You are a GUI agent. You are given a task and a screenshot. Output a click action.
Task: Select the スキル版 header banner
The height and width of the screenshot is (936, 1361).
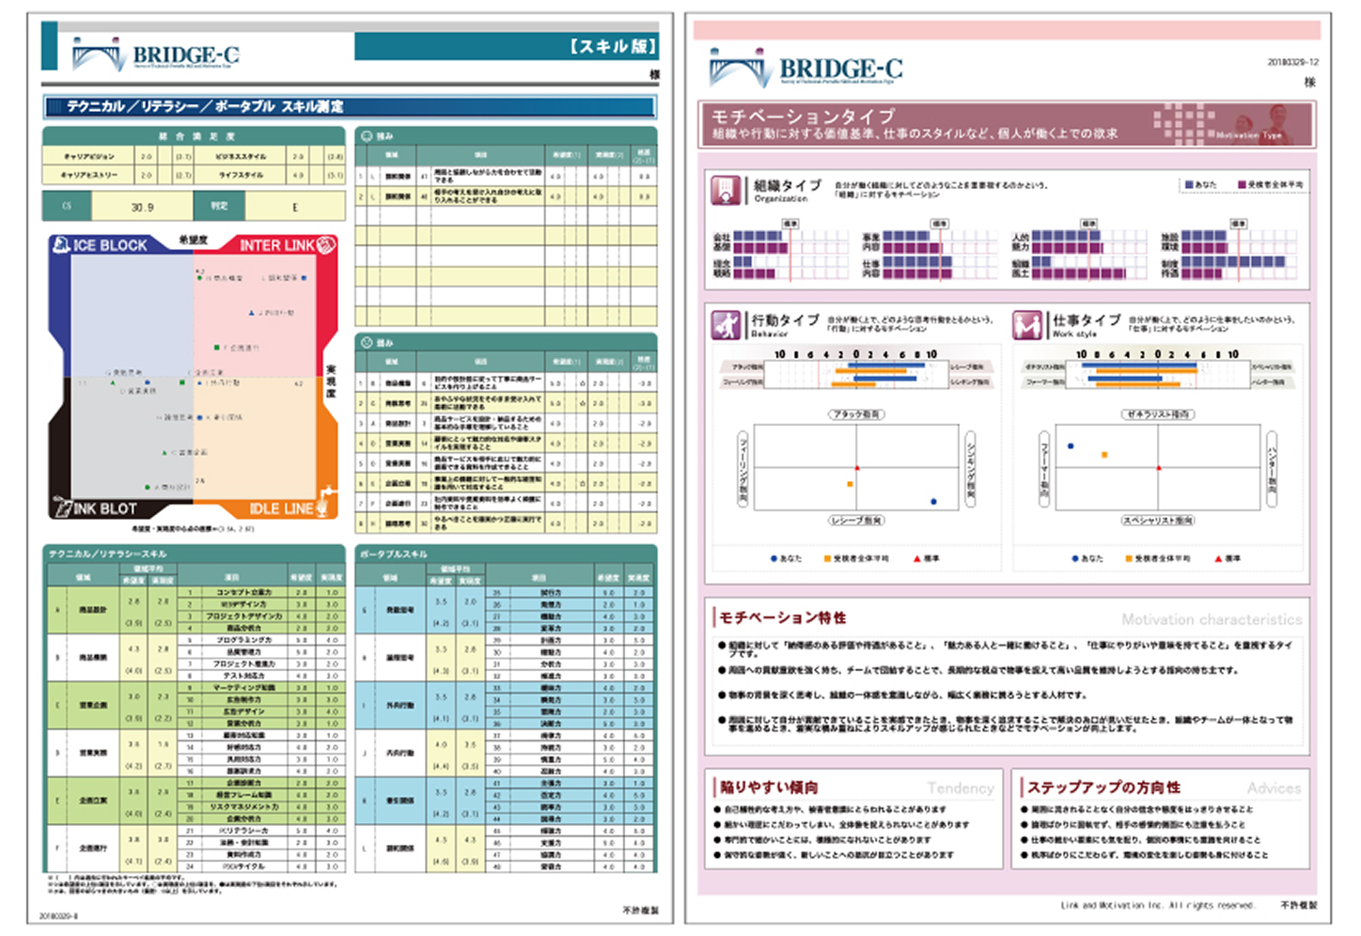[x=506, y=46]
